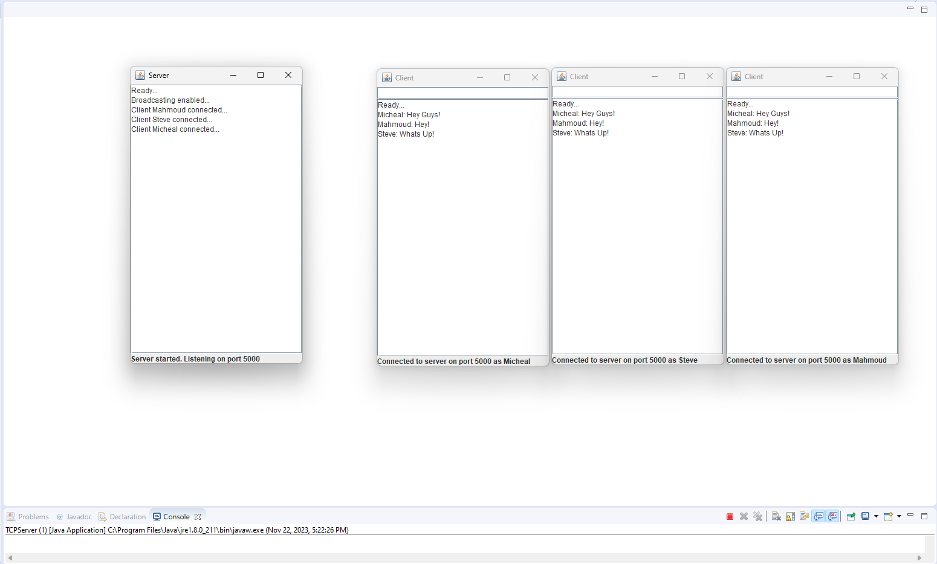Click 'Broadcasting enabled...' in Server log
This screenshot has width=937, height=564.
click(x=170, y=100)
